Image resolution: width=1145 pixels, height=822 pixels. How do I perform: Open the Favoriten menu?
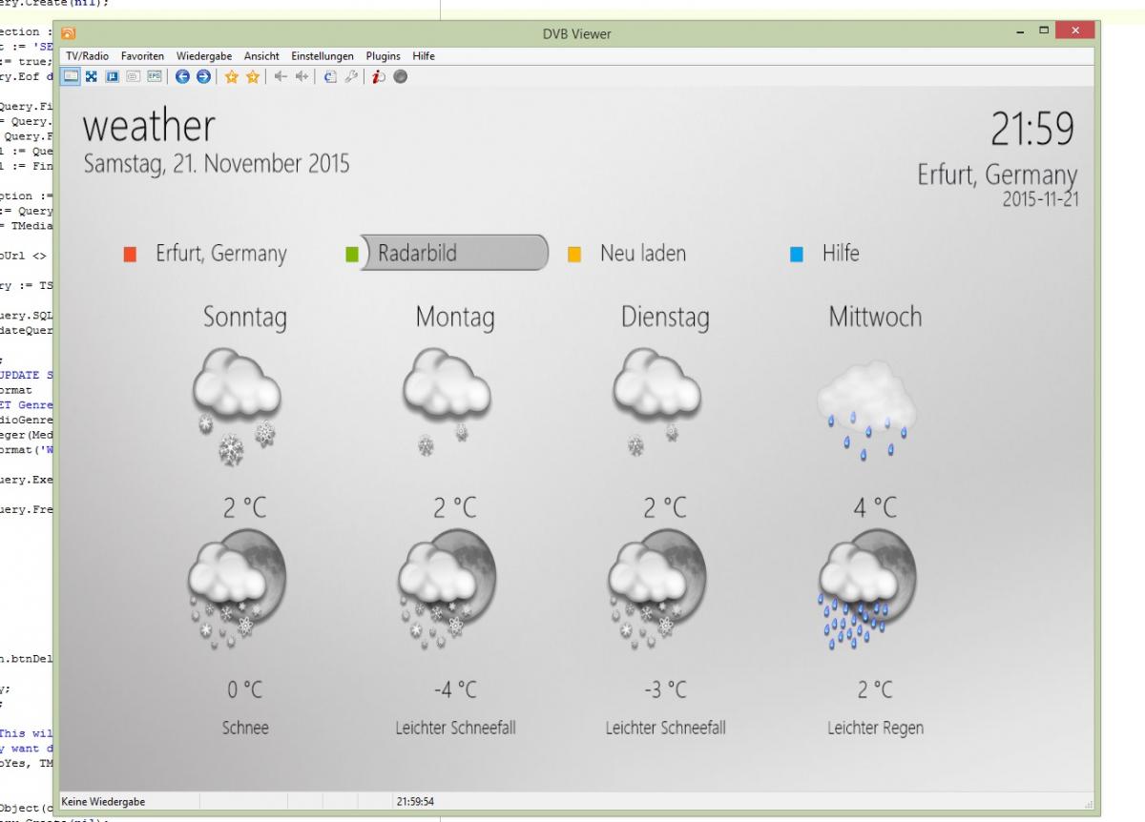pyautogui.click(x=143, y=56)
